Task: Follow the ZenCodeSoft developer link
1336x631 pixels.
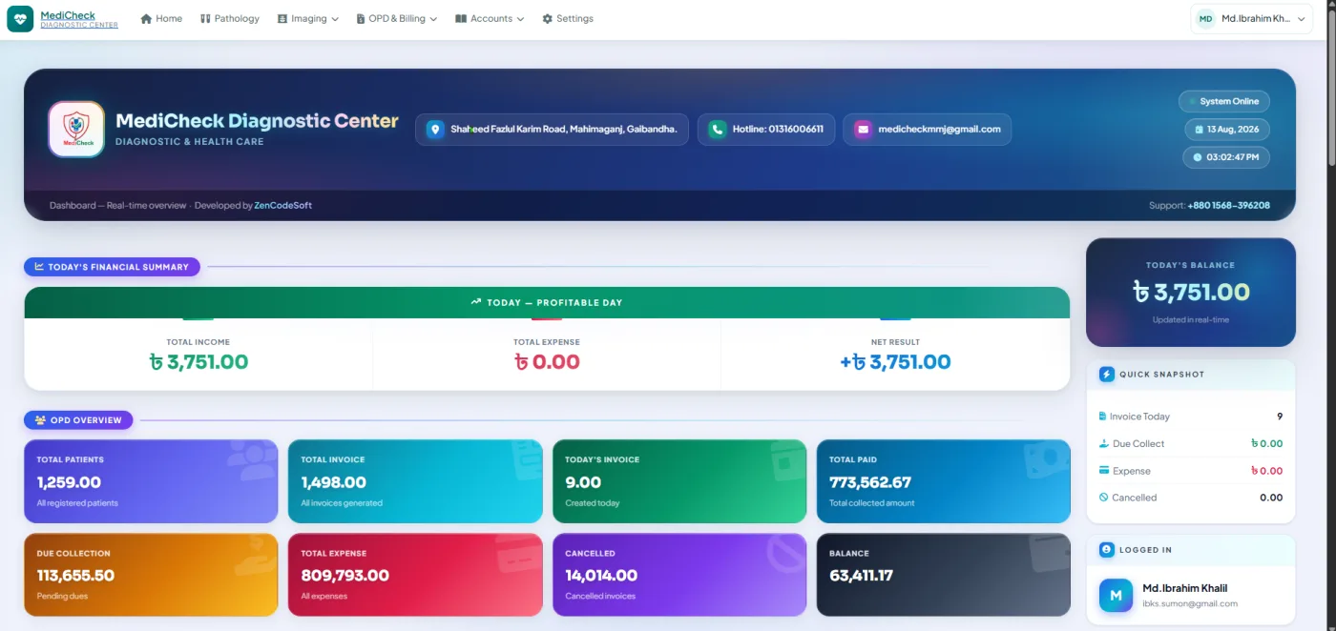Action: [282, 206]
